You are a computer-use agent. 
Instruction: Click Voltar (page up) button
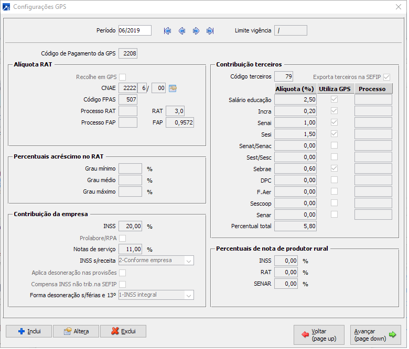tap(319, 334)
